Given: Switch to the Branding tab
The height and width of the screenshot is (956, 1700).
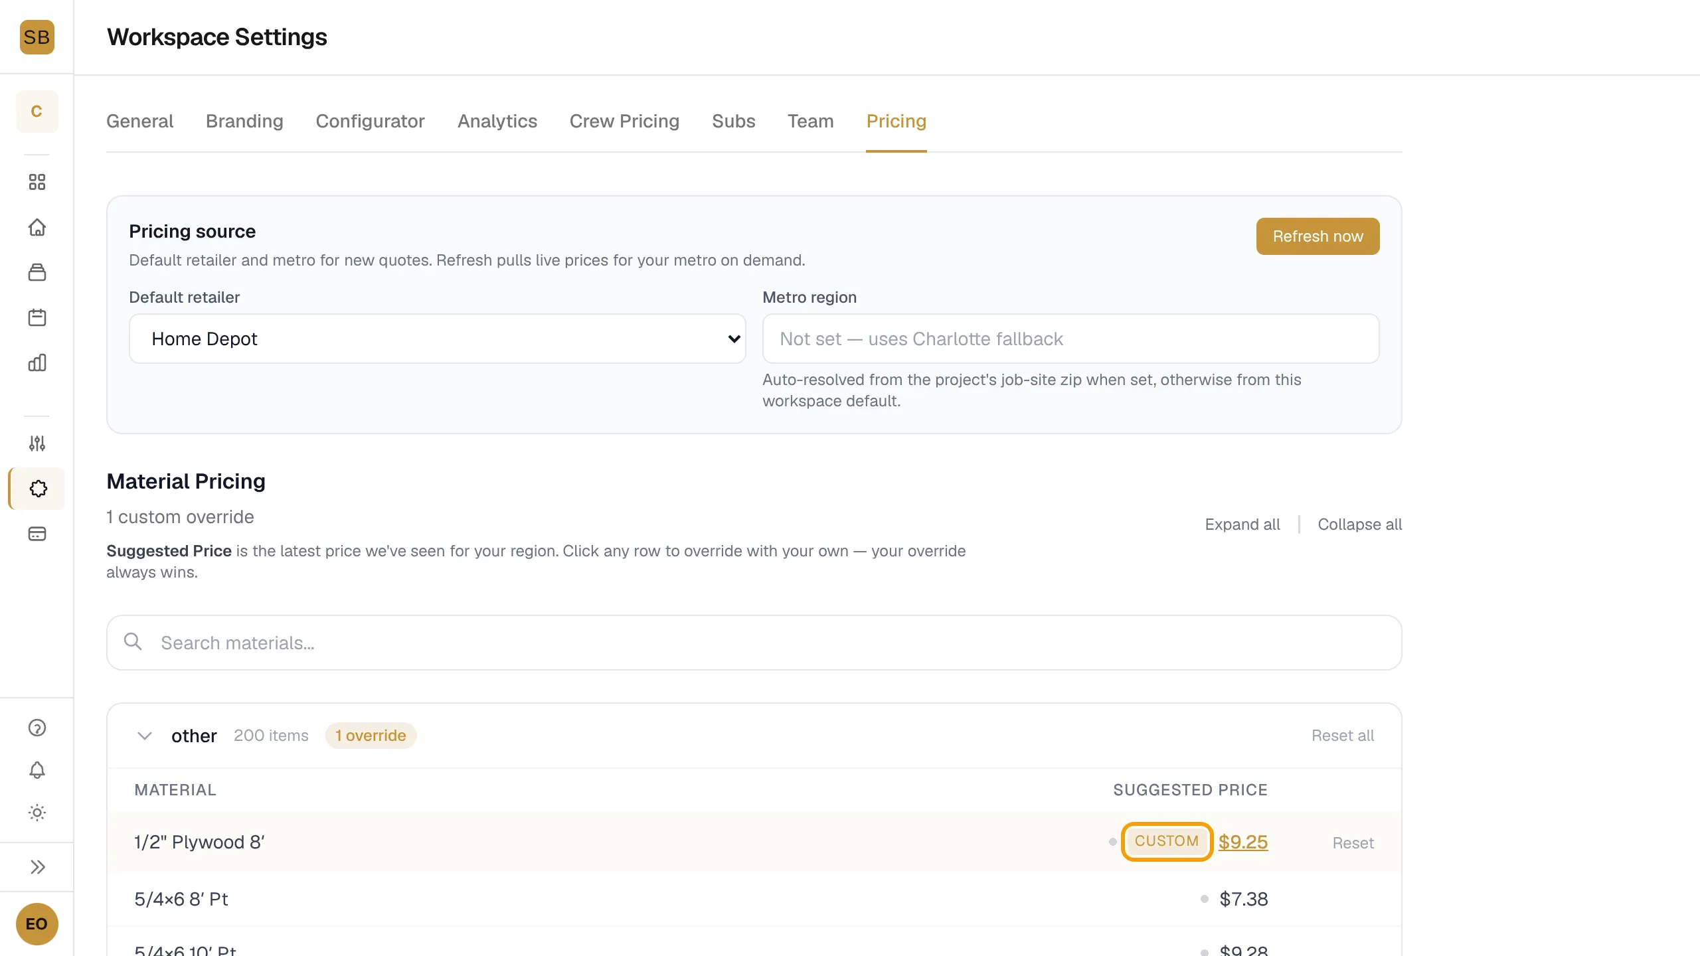Looking at the screenshot, I should coord(244,121).
